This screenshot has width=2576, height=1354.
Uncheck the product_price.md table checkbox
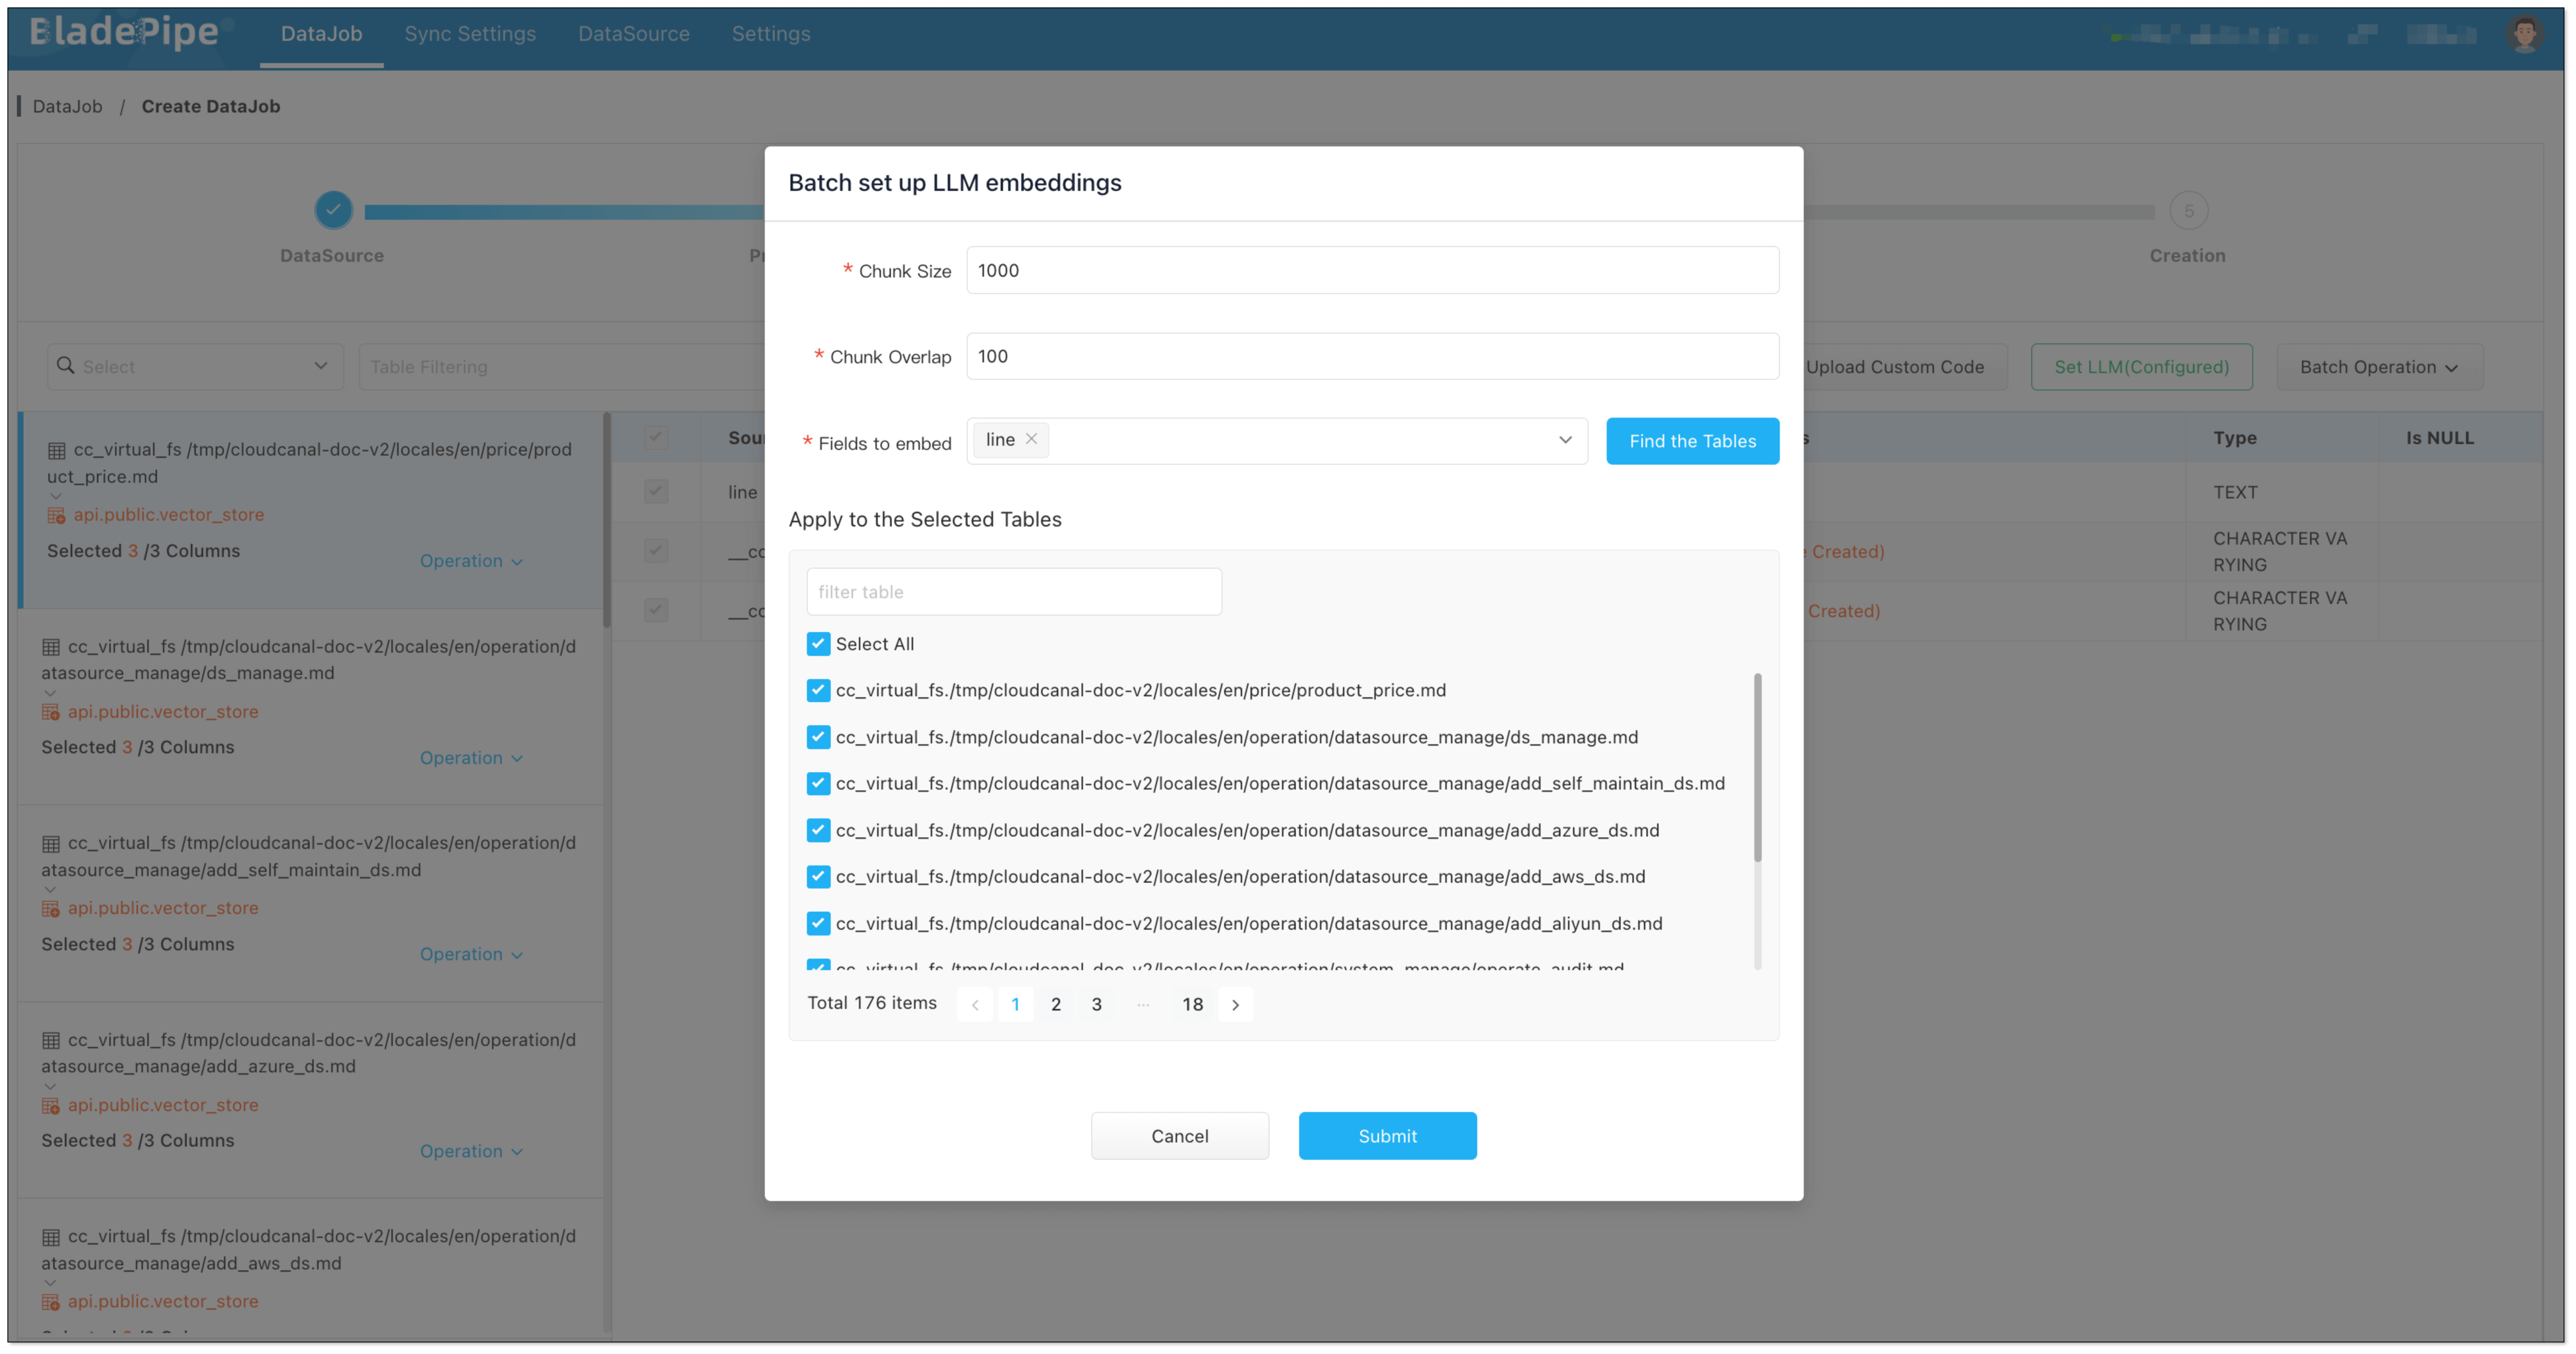pyautogui.click(x=818, y=690)
